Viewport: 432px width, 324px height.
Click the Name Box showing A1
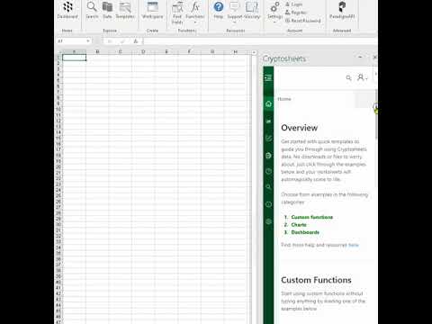click(71, 40)
